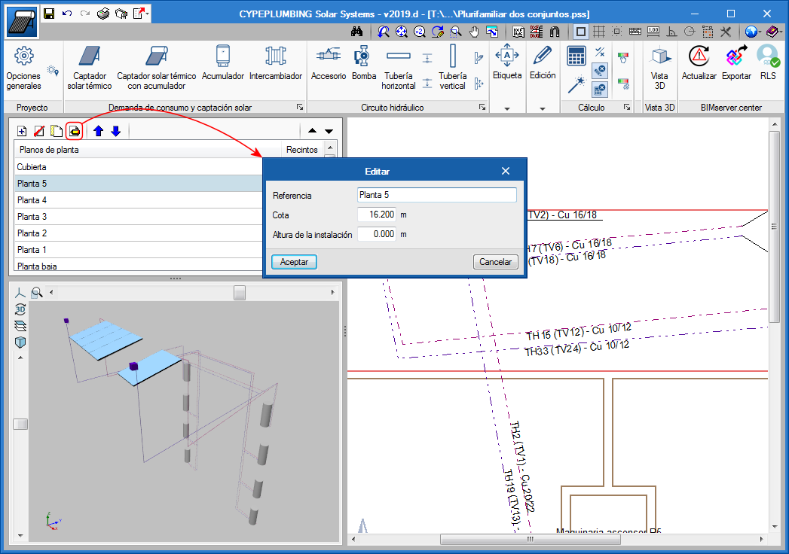Click the pan hand tool icon
This screenshot has width=789, height=554.
474,32
